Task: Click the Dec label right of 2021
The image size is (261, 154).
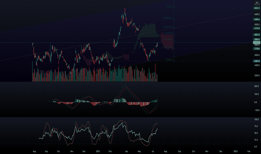Action: click(221, 151)
